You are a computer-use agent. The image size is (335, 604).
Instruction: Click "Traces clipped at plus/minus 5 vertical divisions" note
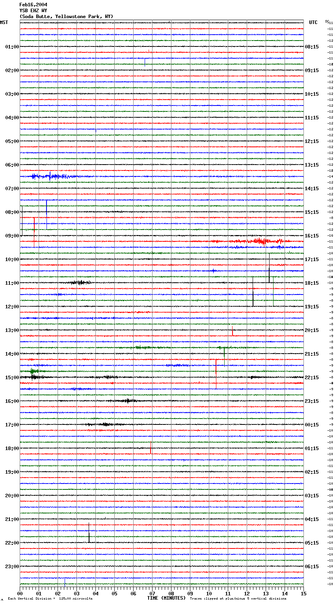click(238, 598)
